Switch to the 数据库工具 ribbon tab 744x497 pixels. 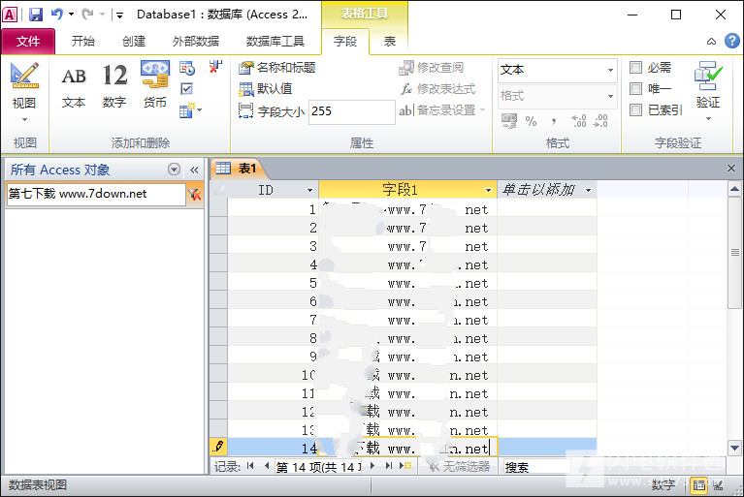[x=275, y=42]
